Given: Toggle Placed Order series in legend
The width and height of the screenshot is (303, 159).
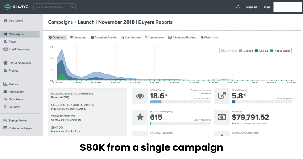Looking at the screenshot, I should pyautogui.click(x=280, y=51).
